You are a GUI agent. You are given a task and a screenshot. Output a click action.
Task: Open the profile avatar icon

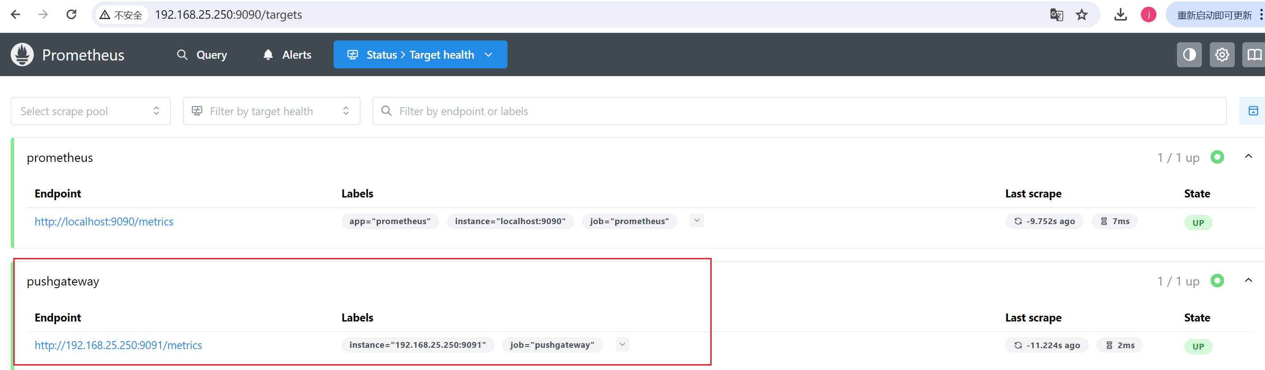(x=1148, y=15)
